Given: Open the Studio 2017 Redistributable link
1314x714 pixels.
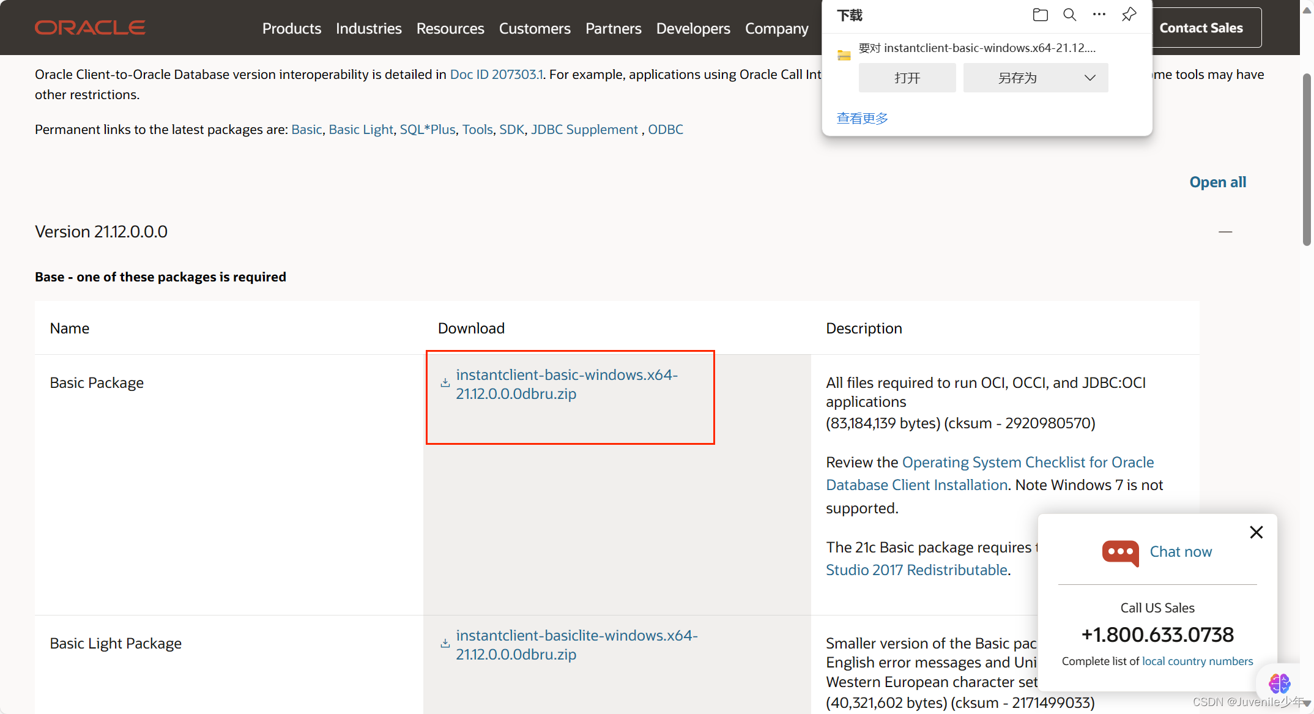Looking at the screenshot, I should 916,570.
